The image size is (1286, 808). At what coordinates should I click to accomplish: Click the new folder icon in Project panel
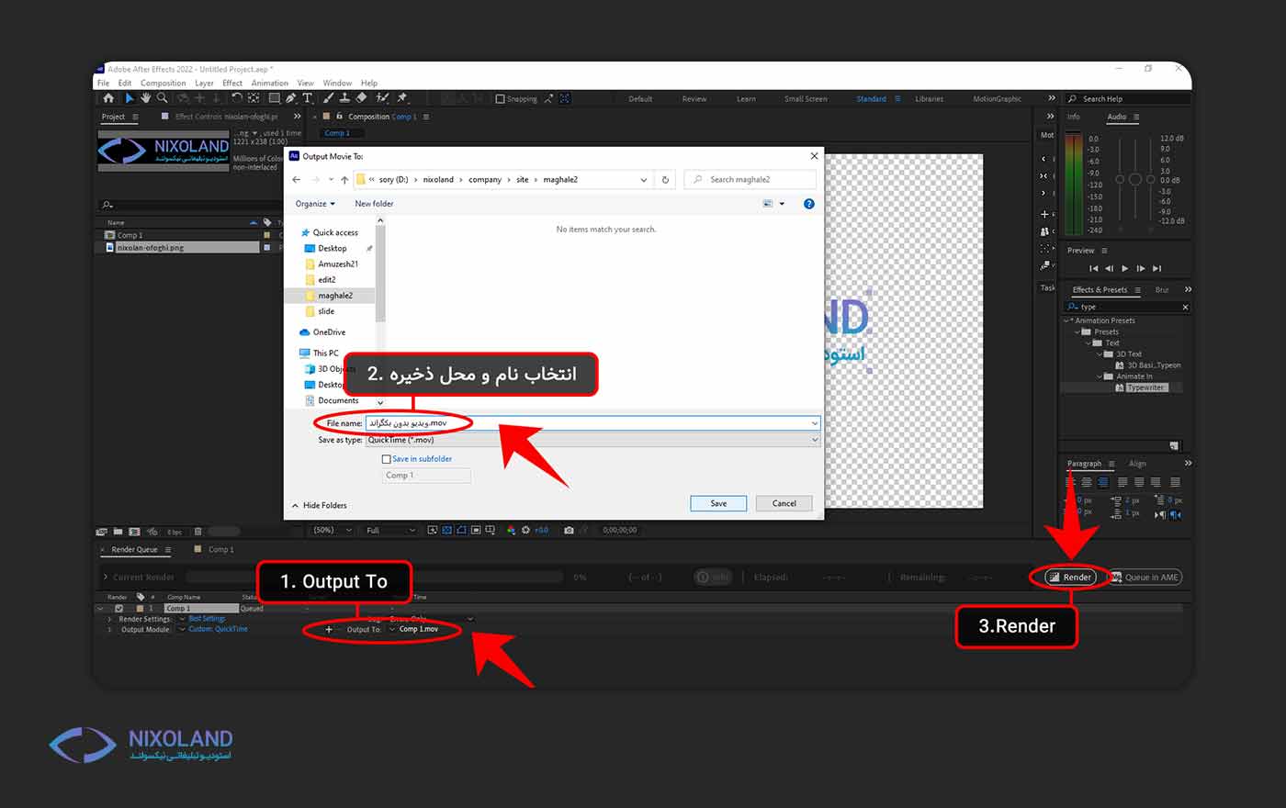pos(118,532)
